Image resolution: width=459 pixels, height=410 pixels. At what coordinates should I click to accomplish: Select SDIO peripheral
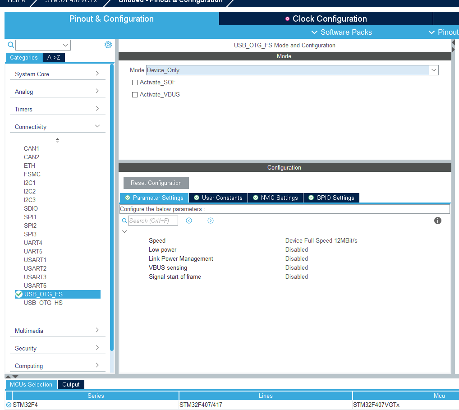[x=31, y=208]
